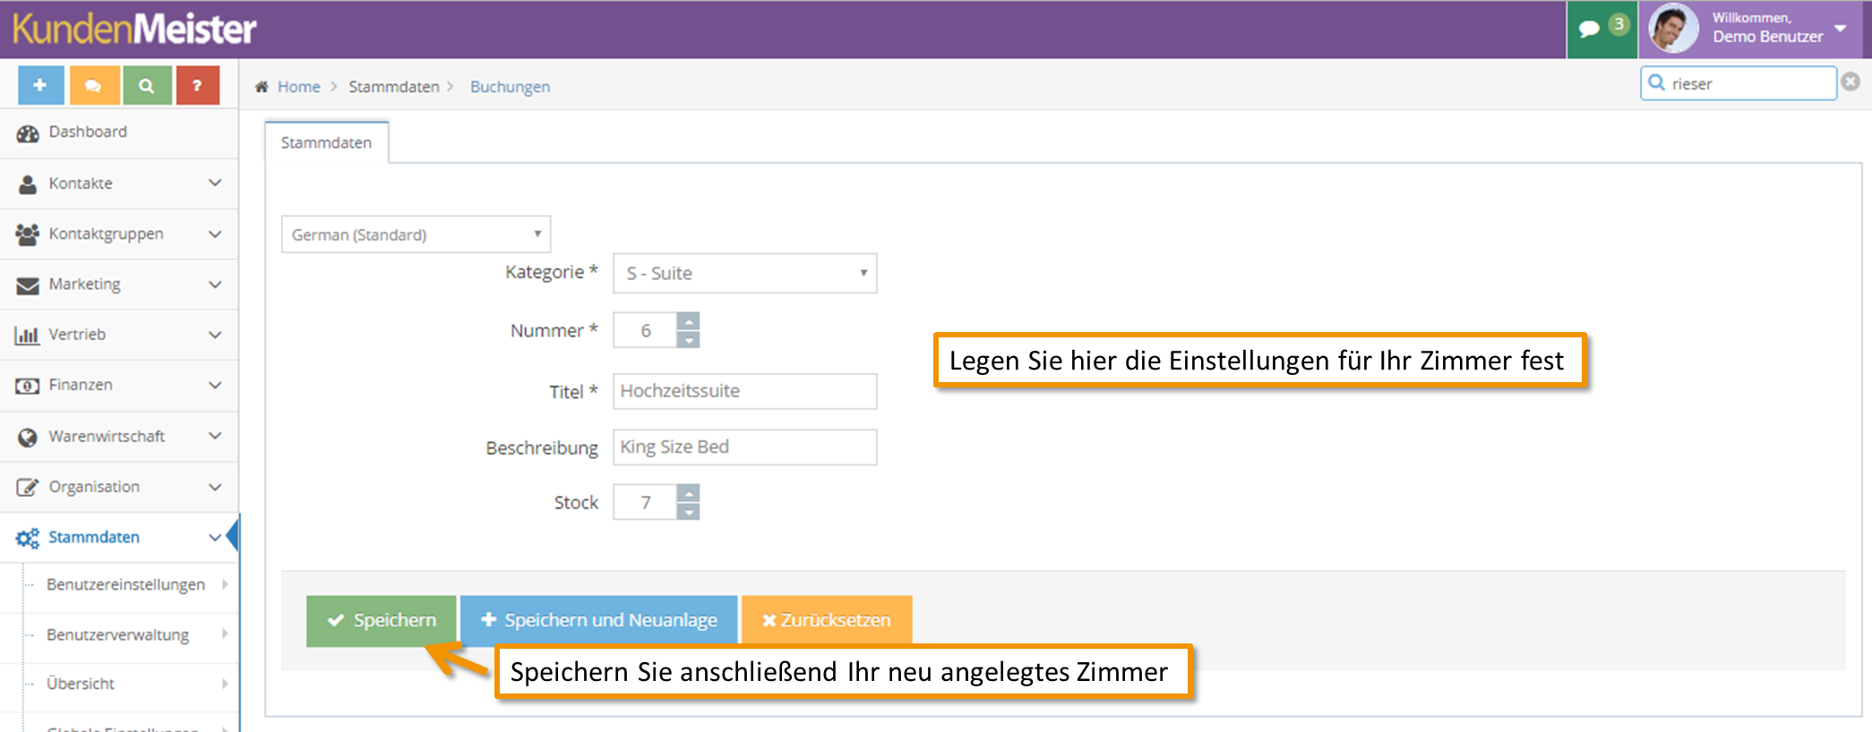Open the Kategorie dropdown showing S - Suite
This screenshot has height=732, width=1872.
tap(744, 273)
